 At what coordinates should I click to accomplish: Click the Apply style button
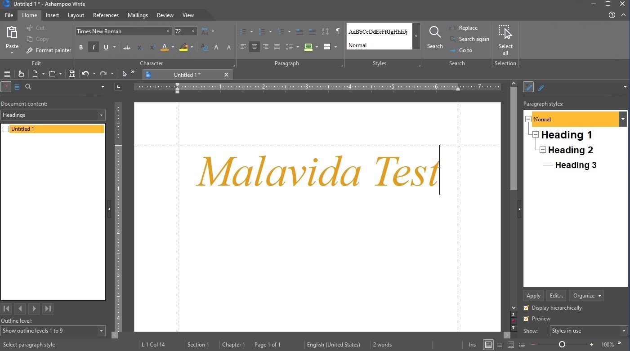tap(533, 296)
